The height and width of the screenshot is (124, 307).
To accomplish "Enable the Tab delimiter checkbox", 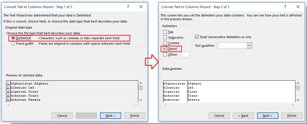I will pyautogui.click(x=165, y=32).
